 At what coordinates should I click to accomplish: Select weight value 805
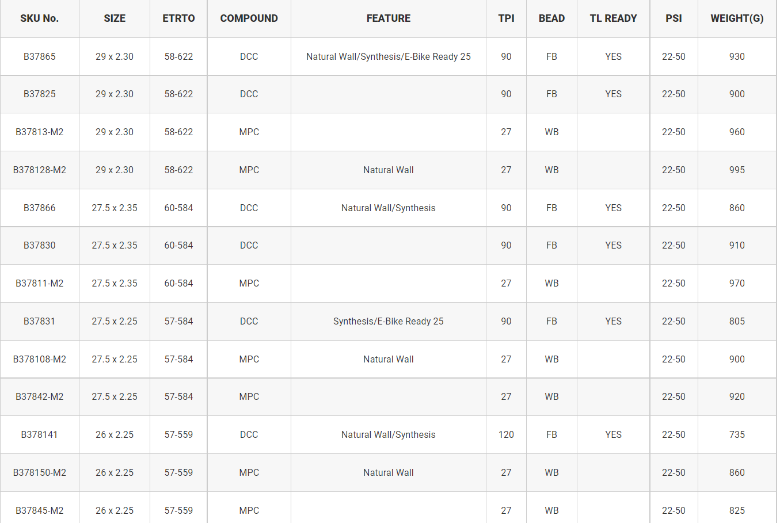[x=737, y=321]
